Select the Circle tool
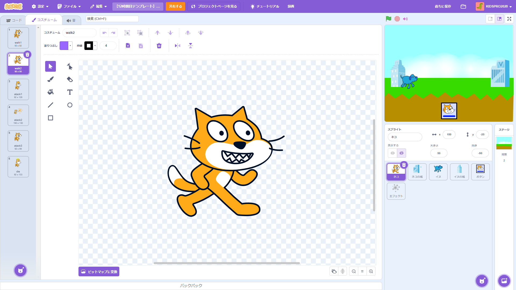Viewport: 516px width, 290px height. [70, 105]
